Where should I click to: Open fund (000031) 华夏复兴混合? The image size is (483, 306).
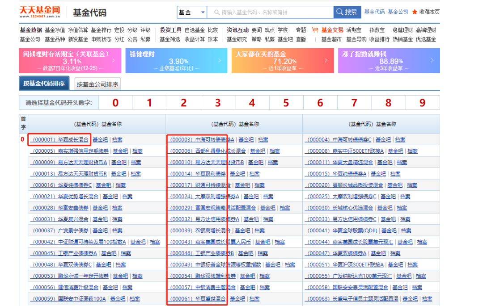(x=60, y=219)
